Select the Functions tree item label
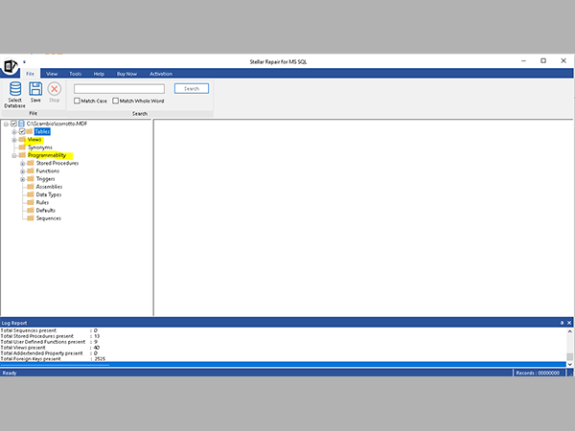This screenshot has width=575, height=431. tap(48, 171)
